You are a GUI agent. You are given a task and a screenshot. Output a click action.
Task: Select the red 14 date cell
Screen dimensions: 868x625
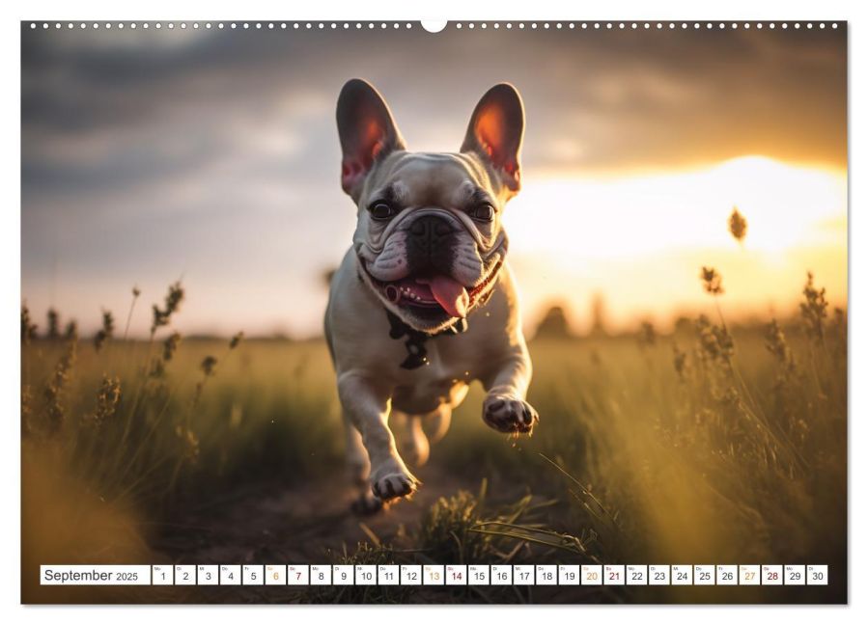pos(456,576)
